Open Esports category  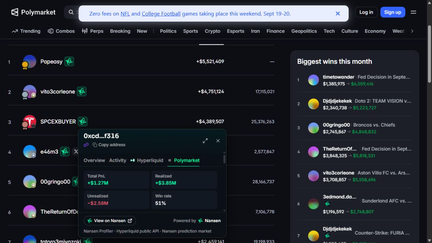(236, 31)
